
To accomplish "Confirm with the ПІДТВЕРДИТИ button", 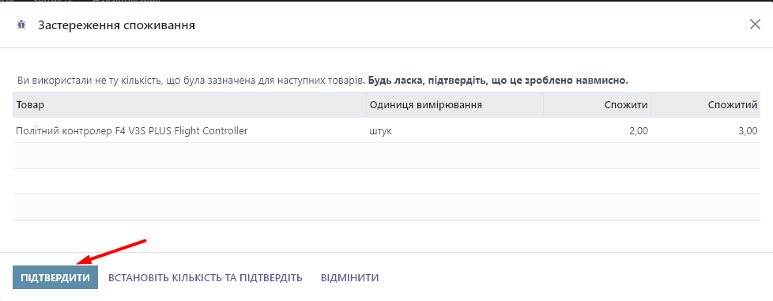I will click(55, 277).
